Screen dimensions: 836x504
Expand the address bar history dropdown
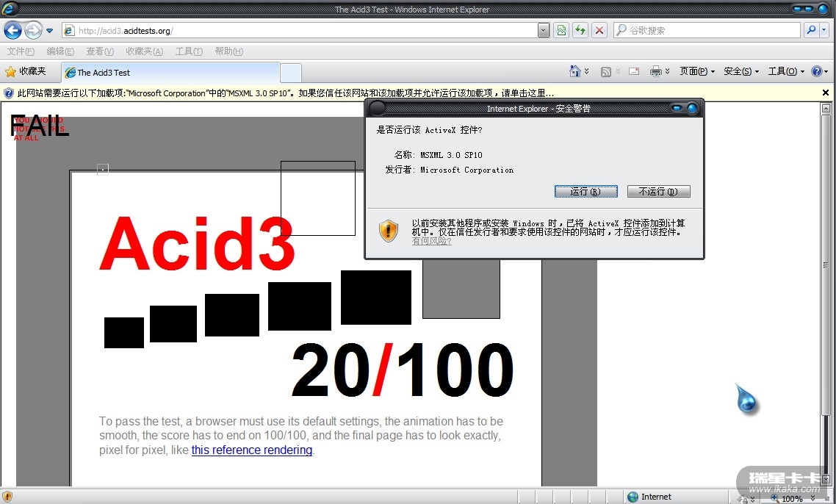(544, 30)
